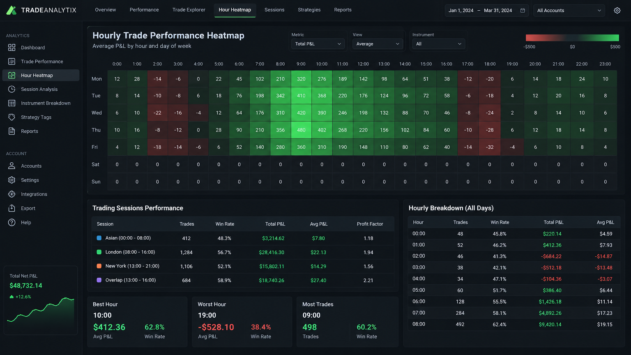Viewport: 631px width, 355px height.
Task: Open the Instrument dropdown showing All
Action: [x=439, y=44]
